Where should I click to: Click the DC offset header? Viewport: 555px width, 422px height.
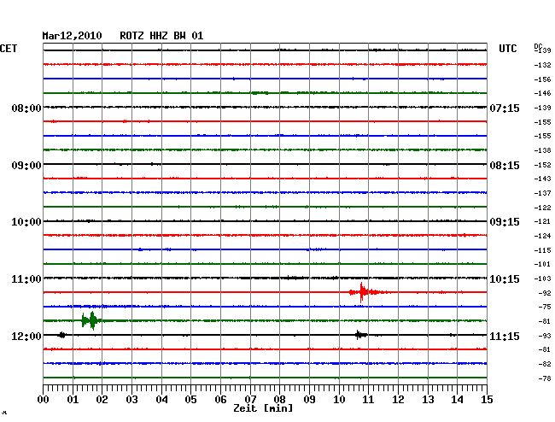538,46
